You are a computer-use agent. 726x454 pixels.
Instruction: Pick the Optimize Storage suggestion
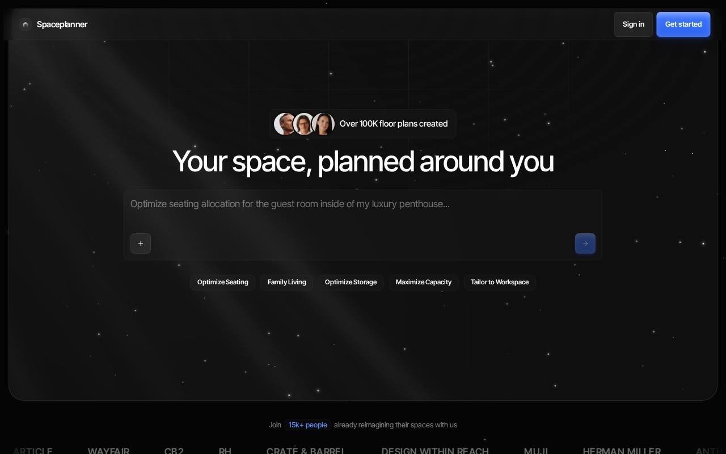[x=351, y=282]
